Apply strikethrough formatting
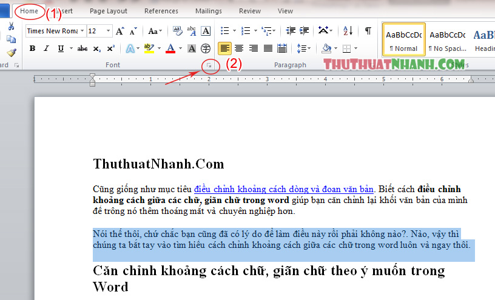The width and height of the screenshot is (495, 300). click(82, 48)
